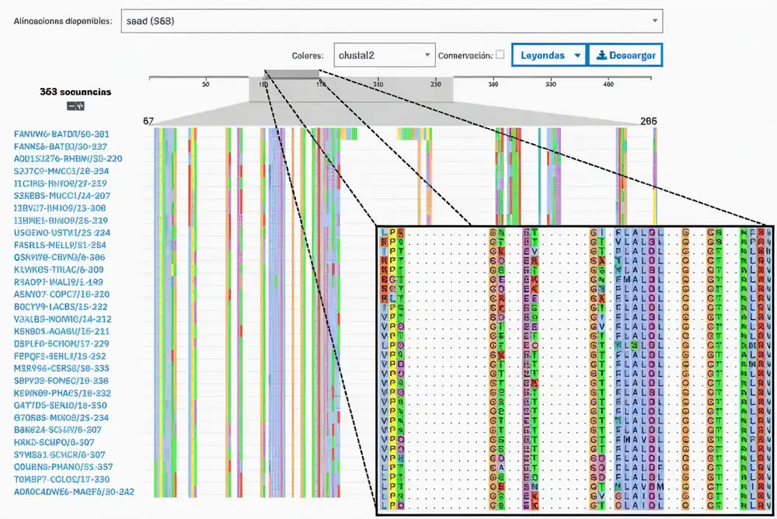Open the COLOS/17-330 sequence link
This screenshot has width=777, height=519.
[x=62, y=479]
